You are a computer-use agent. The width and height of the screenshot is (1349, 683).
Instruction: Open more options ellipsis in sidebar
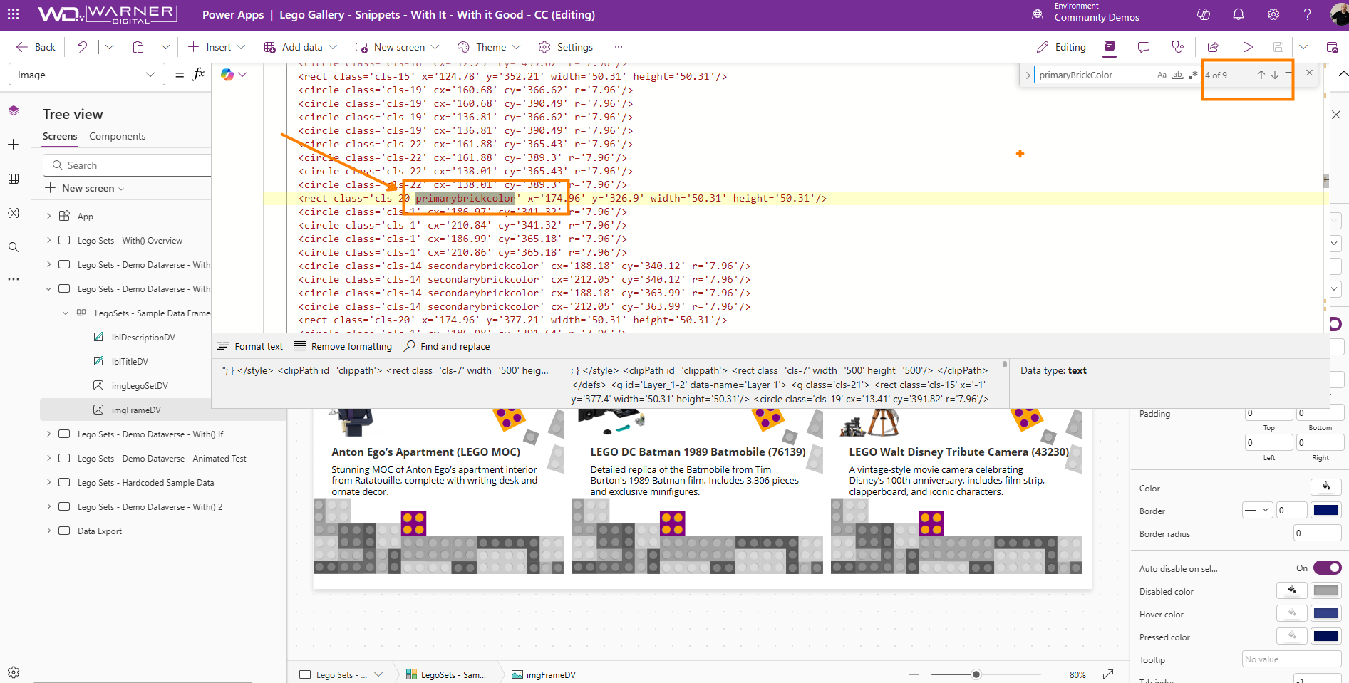tap(14, 280)
